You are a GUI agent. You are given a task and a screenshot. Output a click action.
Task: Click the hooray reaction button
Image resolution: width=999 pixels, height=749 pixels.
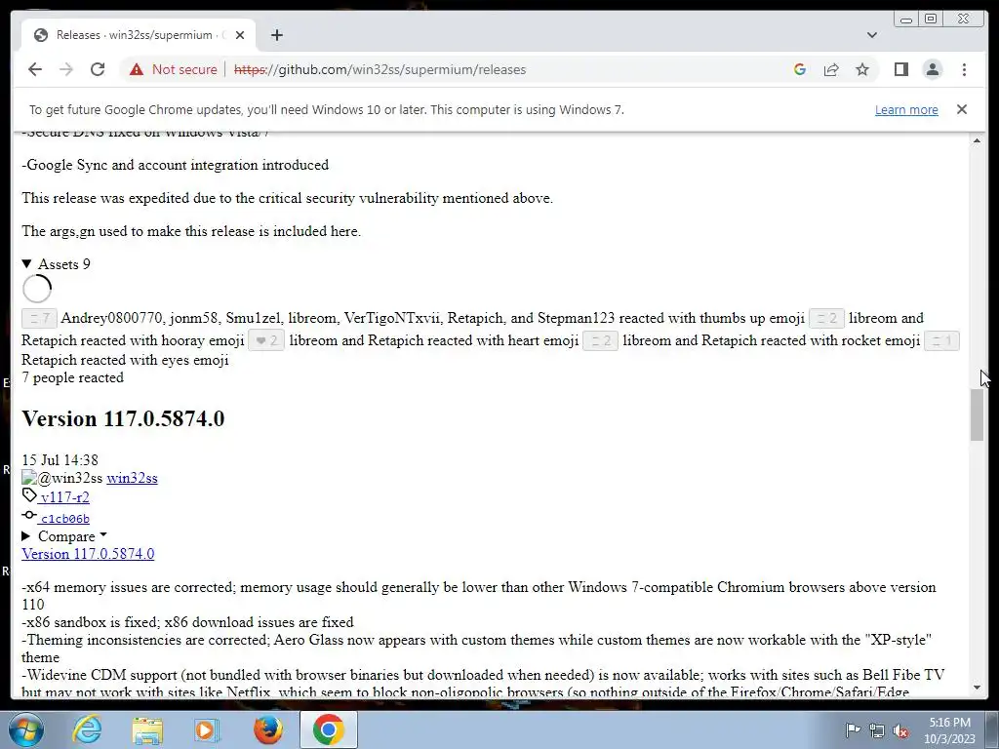(826, 318)
